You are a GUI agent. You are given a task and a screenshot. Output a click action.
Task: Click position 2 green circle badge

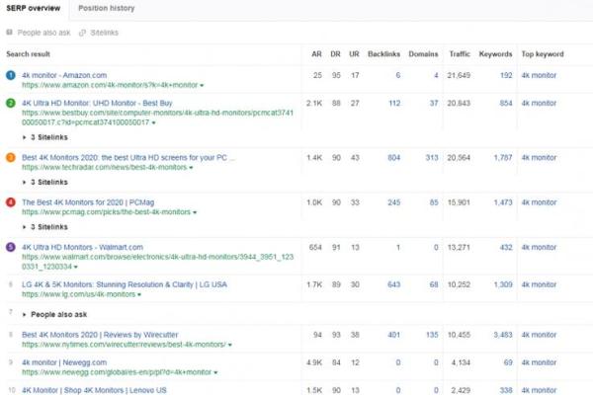click(x=11, y=103)
